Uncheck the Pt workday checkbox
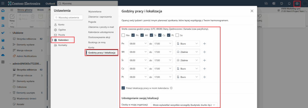 click(x=169, y=35)
